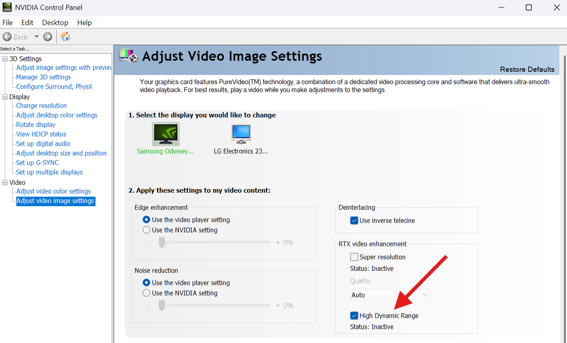Open Set up G-SYNC
The image size is (567, 343).
(x=38, y=163)
